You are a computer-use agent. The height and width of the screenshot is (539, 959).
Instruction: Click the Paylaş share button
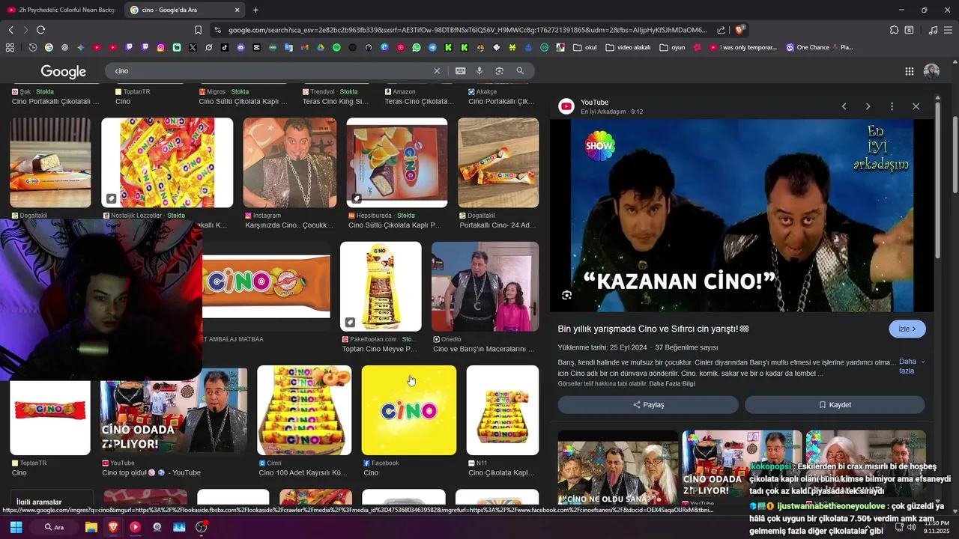pyautogui.click(x=648, y=404)
